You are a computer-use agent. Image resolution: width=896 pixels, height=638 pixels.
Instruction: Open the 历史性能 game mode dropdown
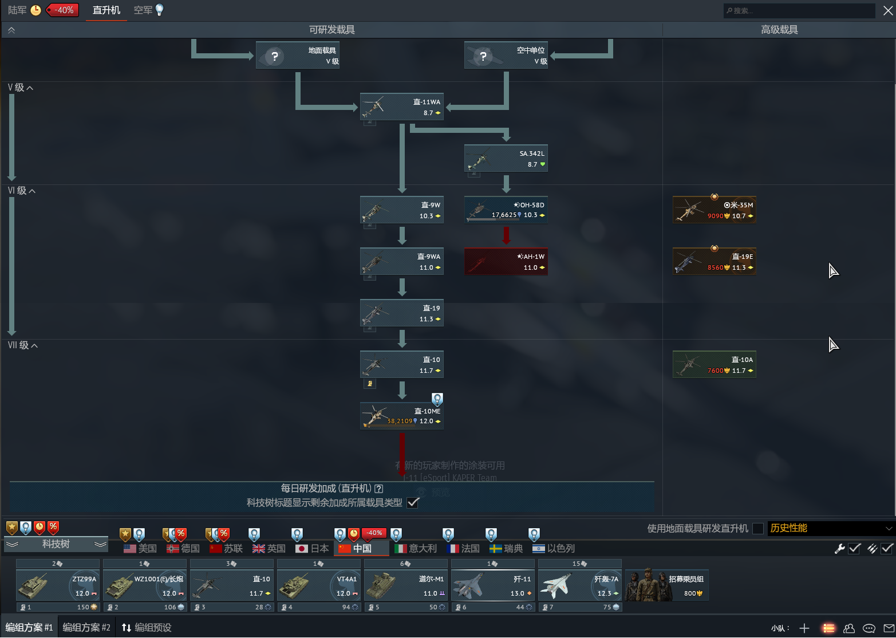click(831, 528)
